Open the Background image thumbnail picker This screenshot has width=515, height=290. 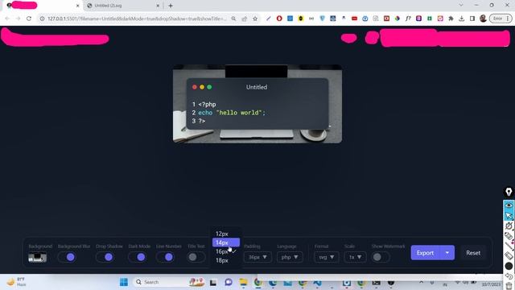38,258
